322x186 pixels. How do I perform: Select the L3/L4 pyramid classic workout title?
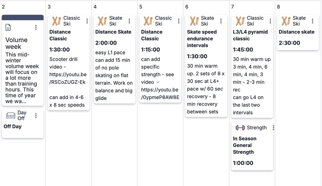tap(250, 35)
